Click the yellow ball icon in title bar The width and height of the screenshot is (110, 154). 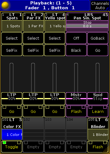(x=5, y=5)
